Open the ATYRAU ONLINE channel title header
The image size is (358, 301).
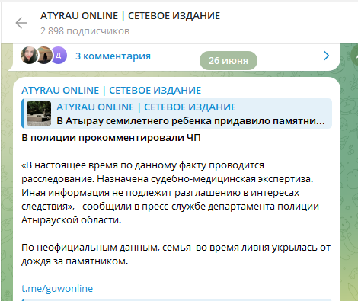click(x=130, y=16)
